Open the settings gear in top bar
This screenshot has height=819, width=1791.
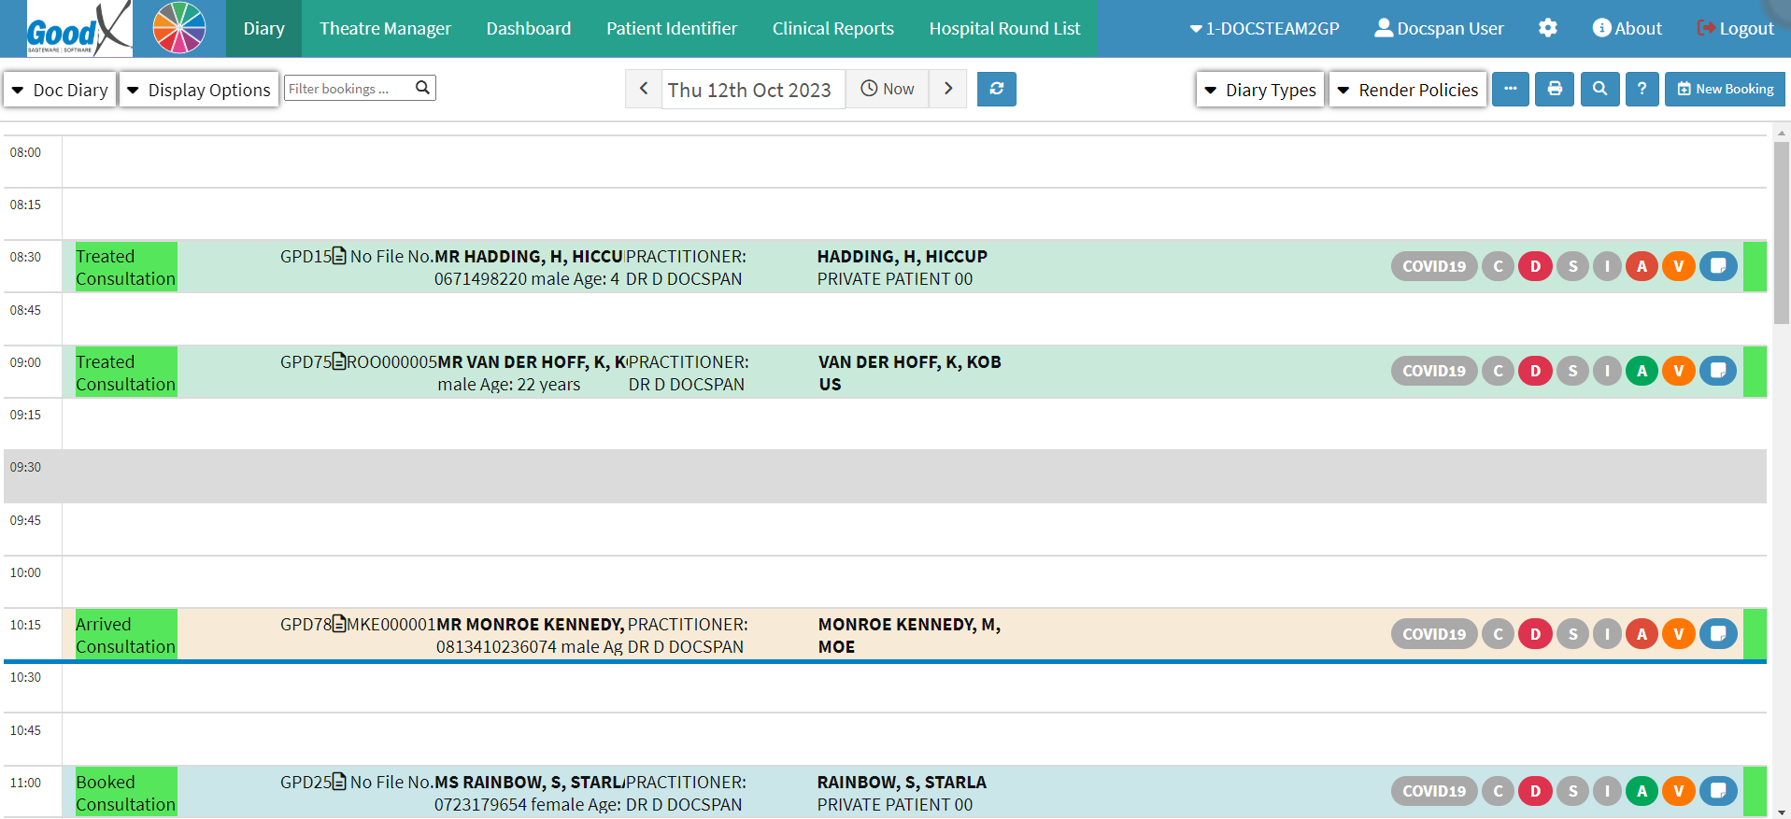point(1548,28)
